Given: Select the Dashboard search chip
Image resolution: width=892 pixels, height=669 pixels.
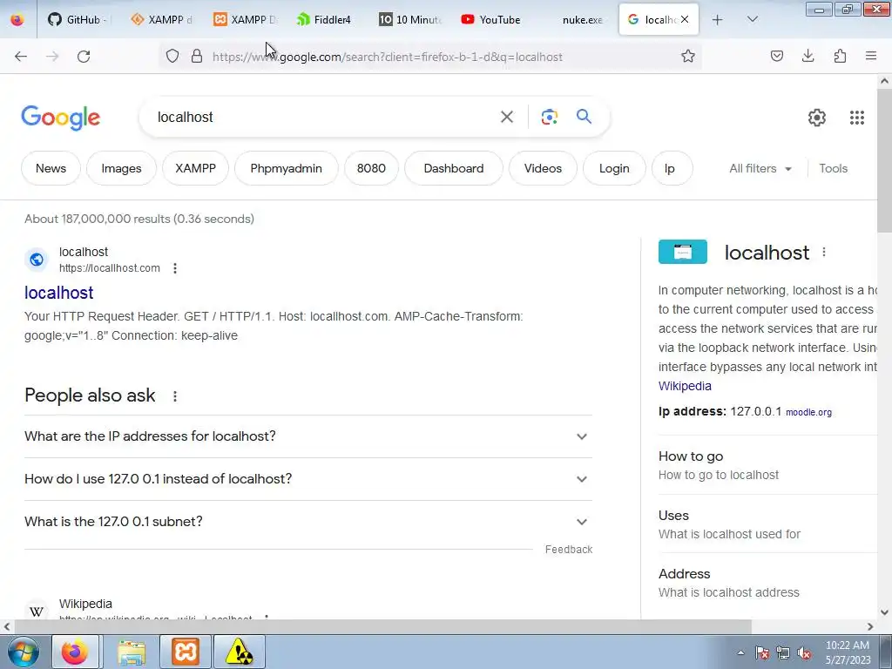Looking at the screenshot, I should pos(453,168).
